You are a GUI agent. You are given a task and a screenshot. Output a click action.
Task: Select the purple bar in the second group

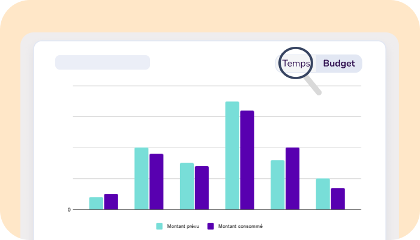click(156, 182)
